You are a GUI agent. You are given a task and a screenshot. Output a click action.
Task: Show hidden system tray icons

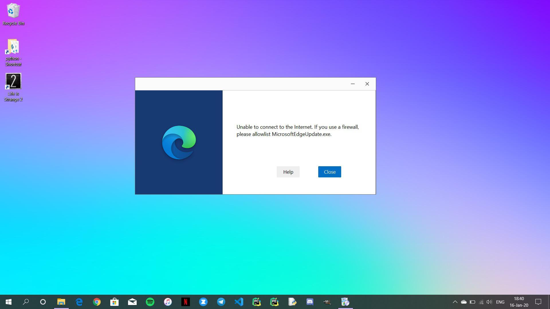(x=455, y=302)
